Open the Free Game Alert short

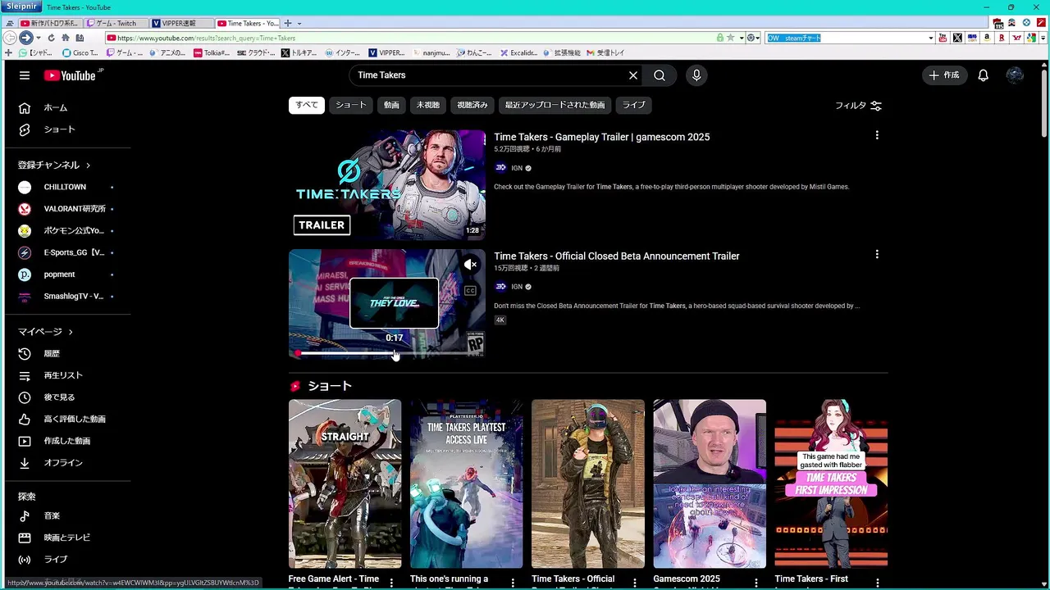click(345, 483)
